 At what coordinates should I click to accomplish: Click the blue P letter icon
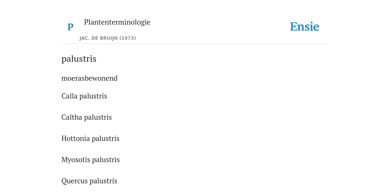tap(70, 27)
